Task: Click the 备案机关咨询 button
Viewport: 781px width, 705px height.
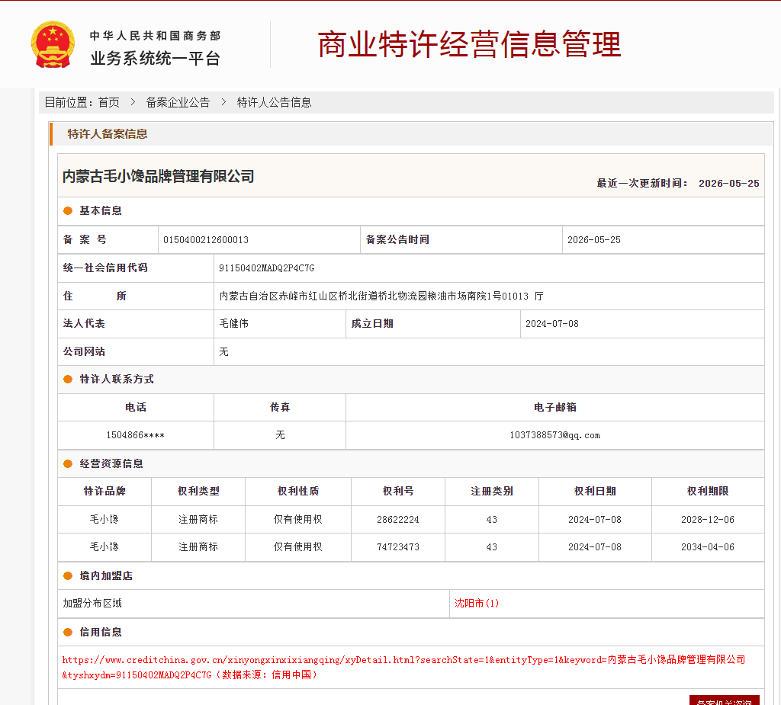Action: pyautogui.click(x=725, y=700)
